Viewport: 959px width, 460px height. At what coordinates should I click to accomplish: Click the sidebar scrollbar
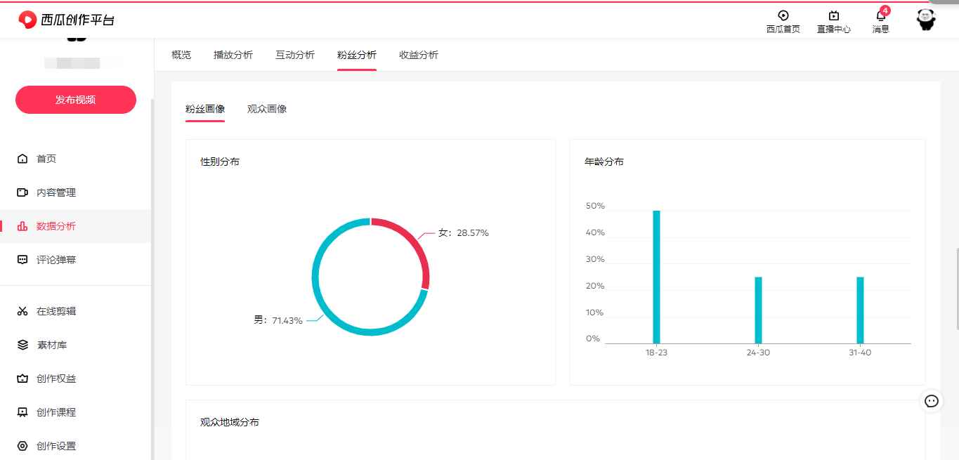tap(152, 281)
